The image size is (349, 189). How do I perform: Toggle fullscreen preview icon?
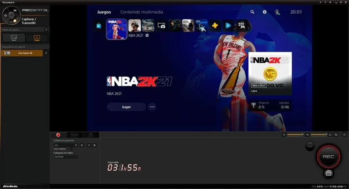pos(344,135)
